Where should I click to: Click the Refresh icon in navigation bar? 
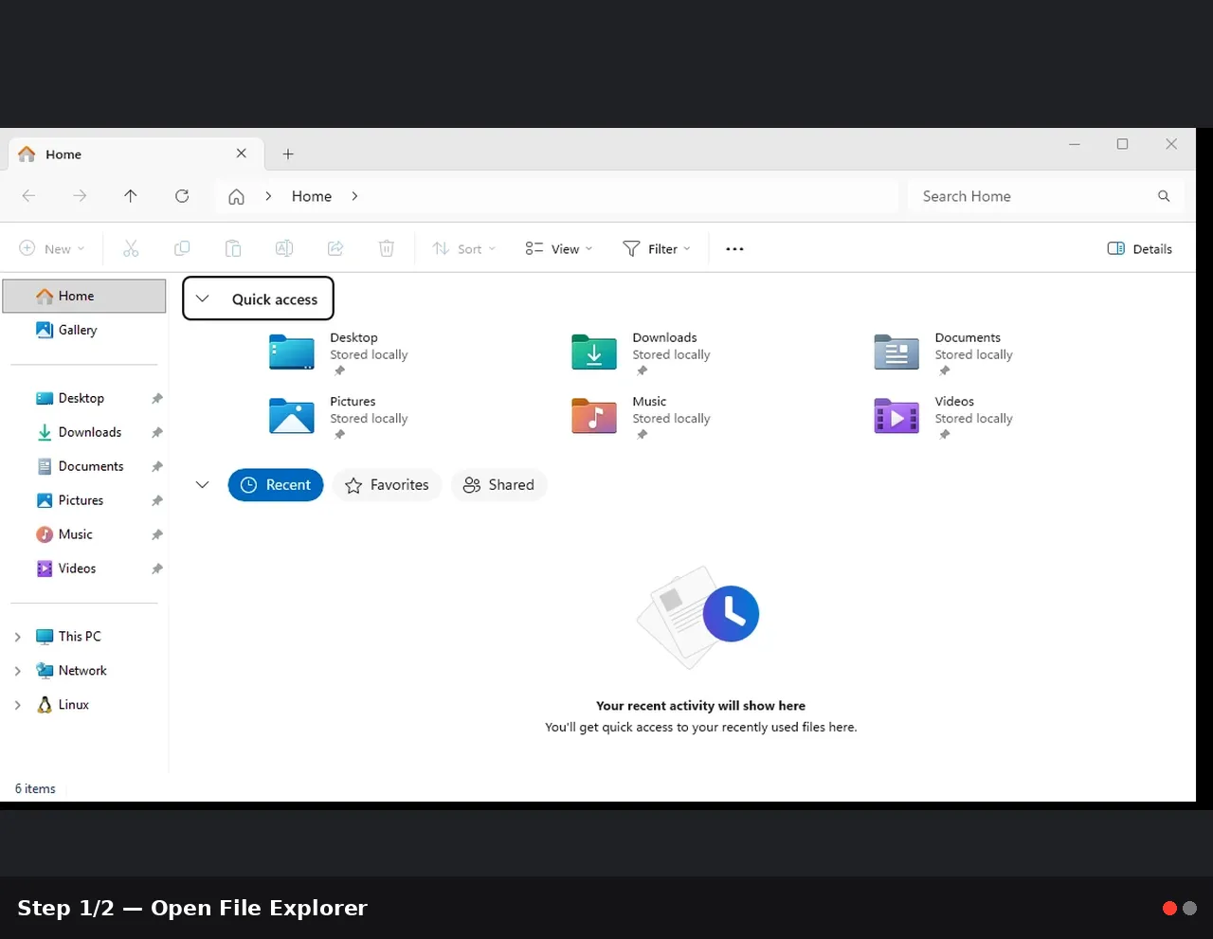point(182,196)
